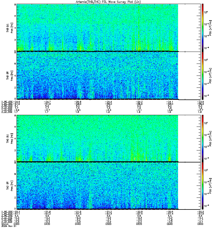Image resolution: width=214 pixels, height=228 pixels.
Task: Click the X_RE_GSE value '-24.1'
Action: point(170,102)
